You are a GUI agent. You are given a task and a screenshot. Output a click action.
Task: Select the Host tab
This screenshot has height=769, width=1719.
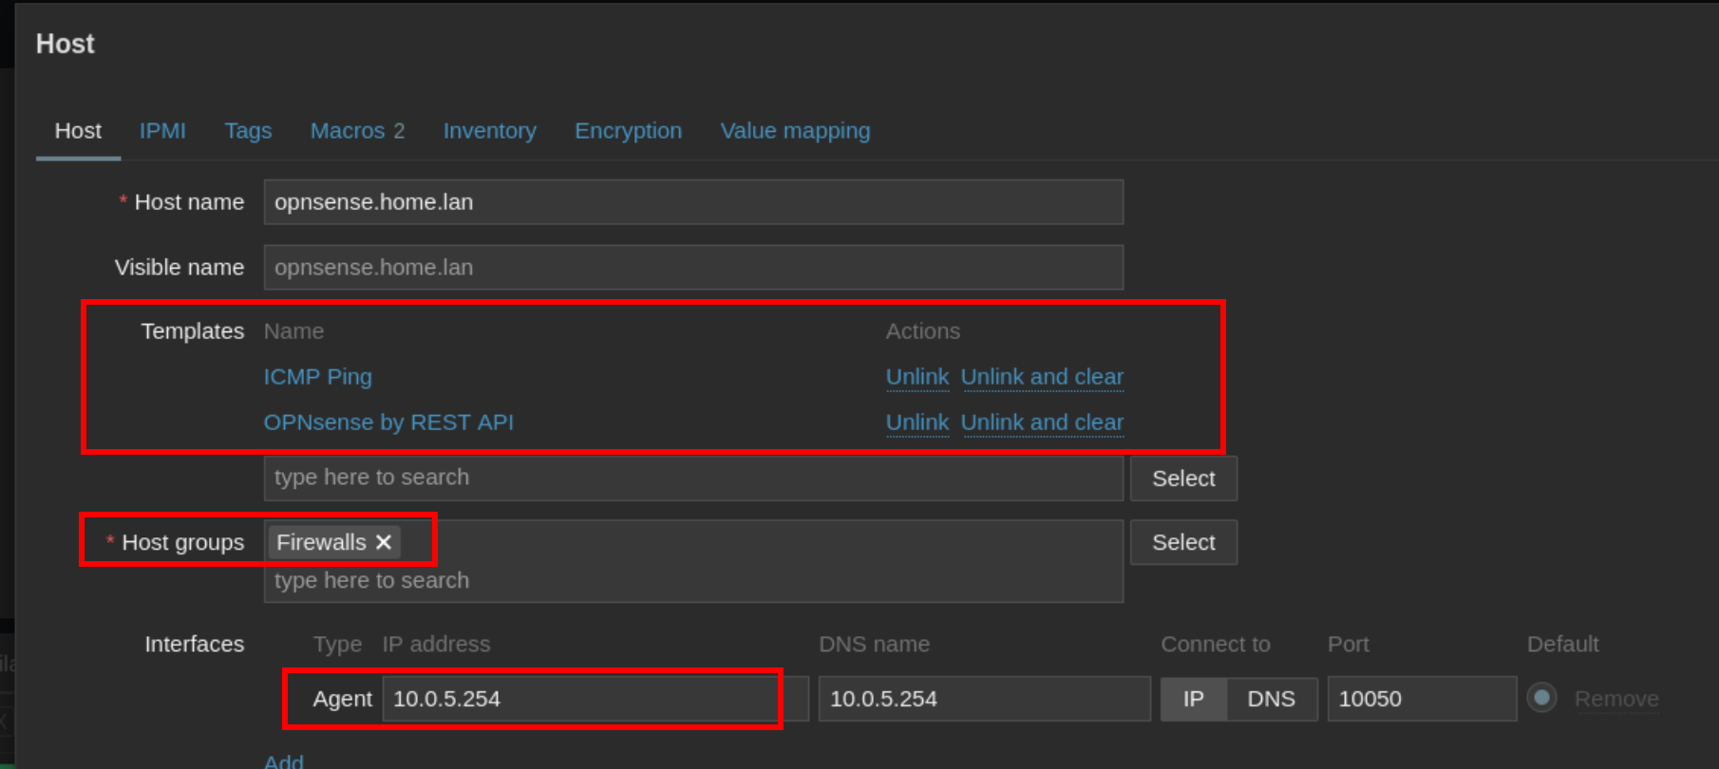pyautogui.click(x=78, y=131)
